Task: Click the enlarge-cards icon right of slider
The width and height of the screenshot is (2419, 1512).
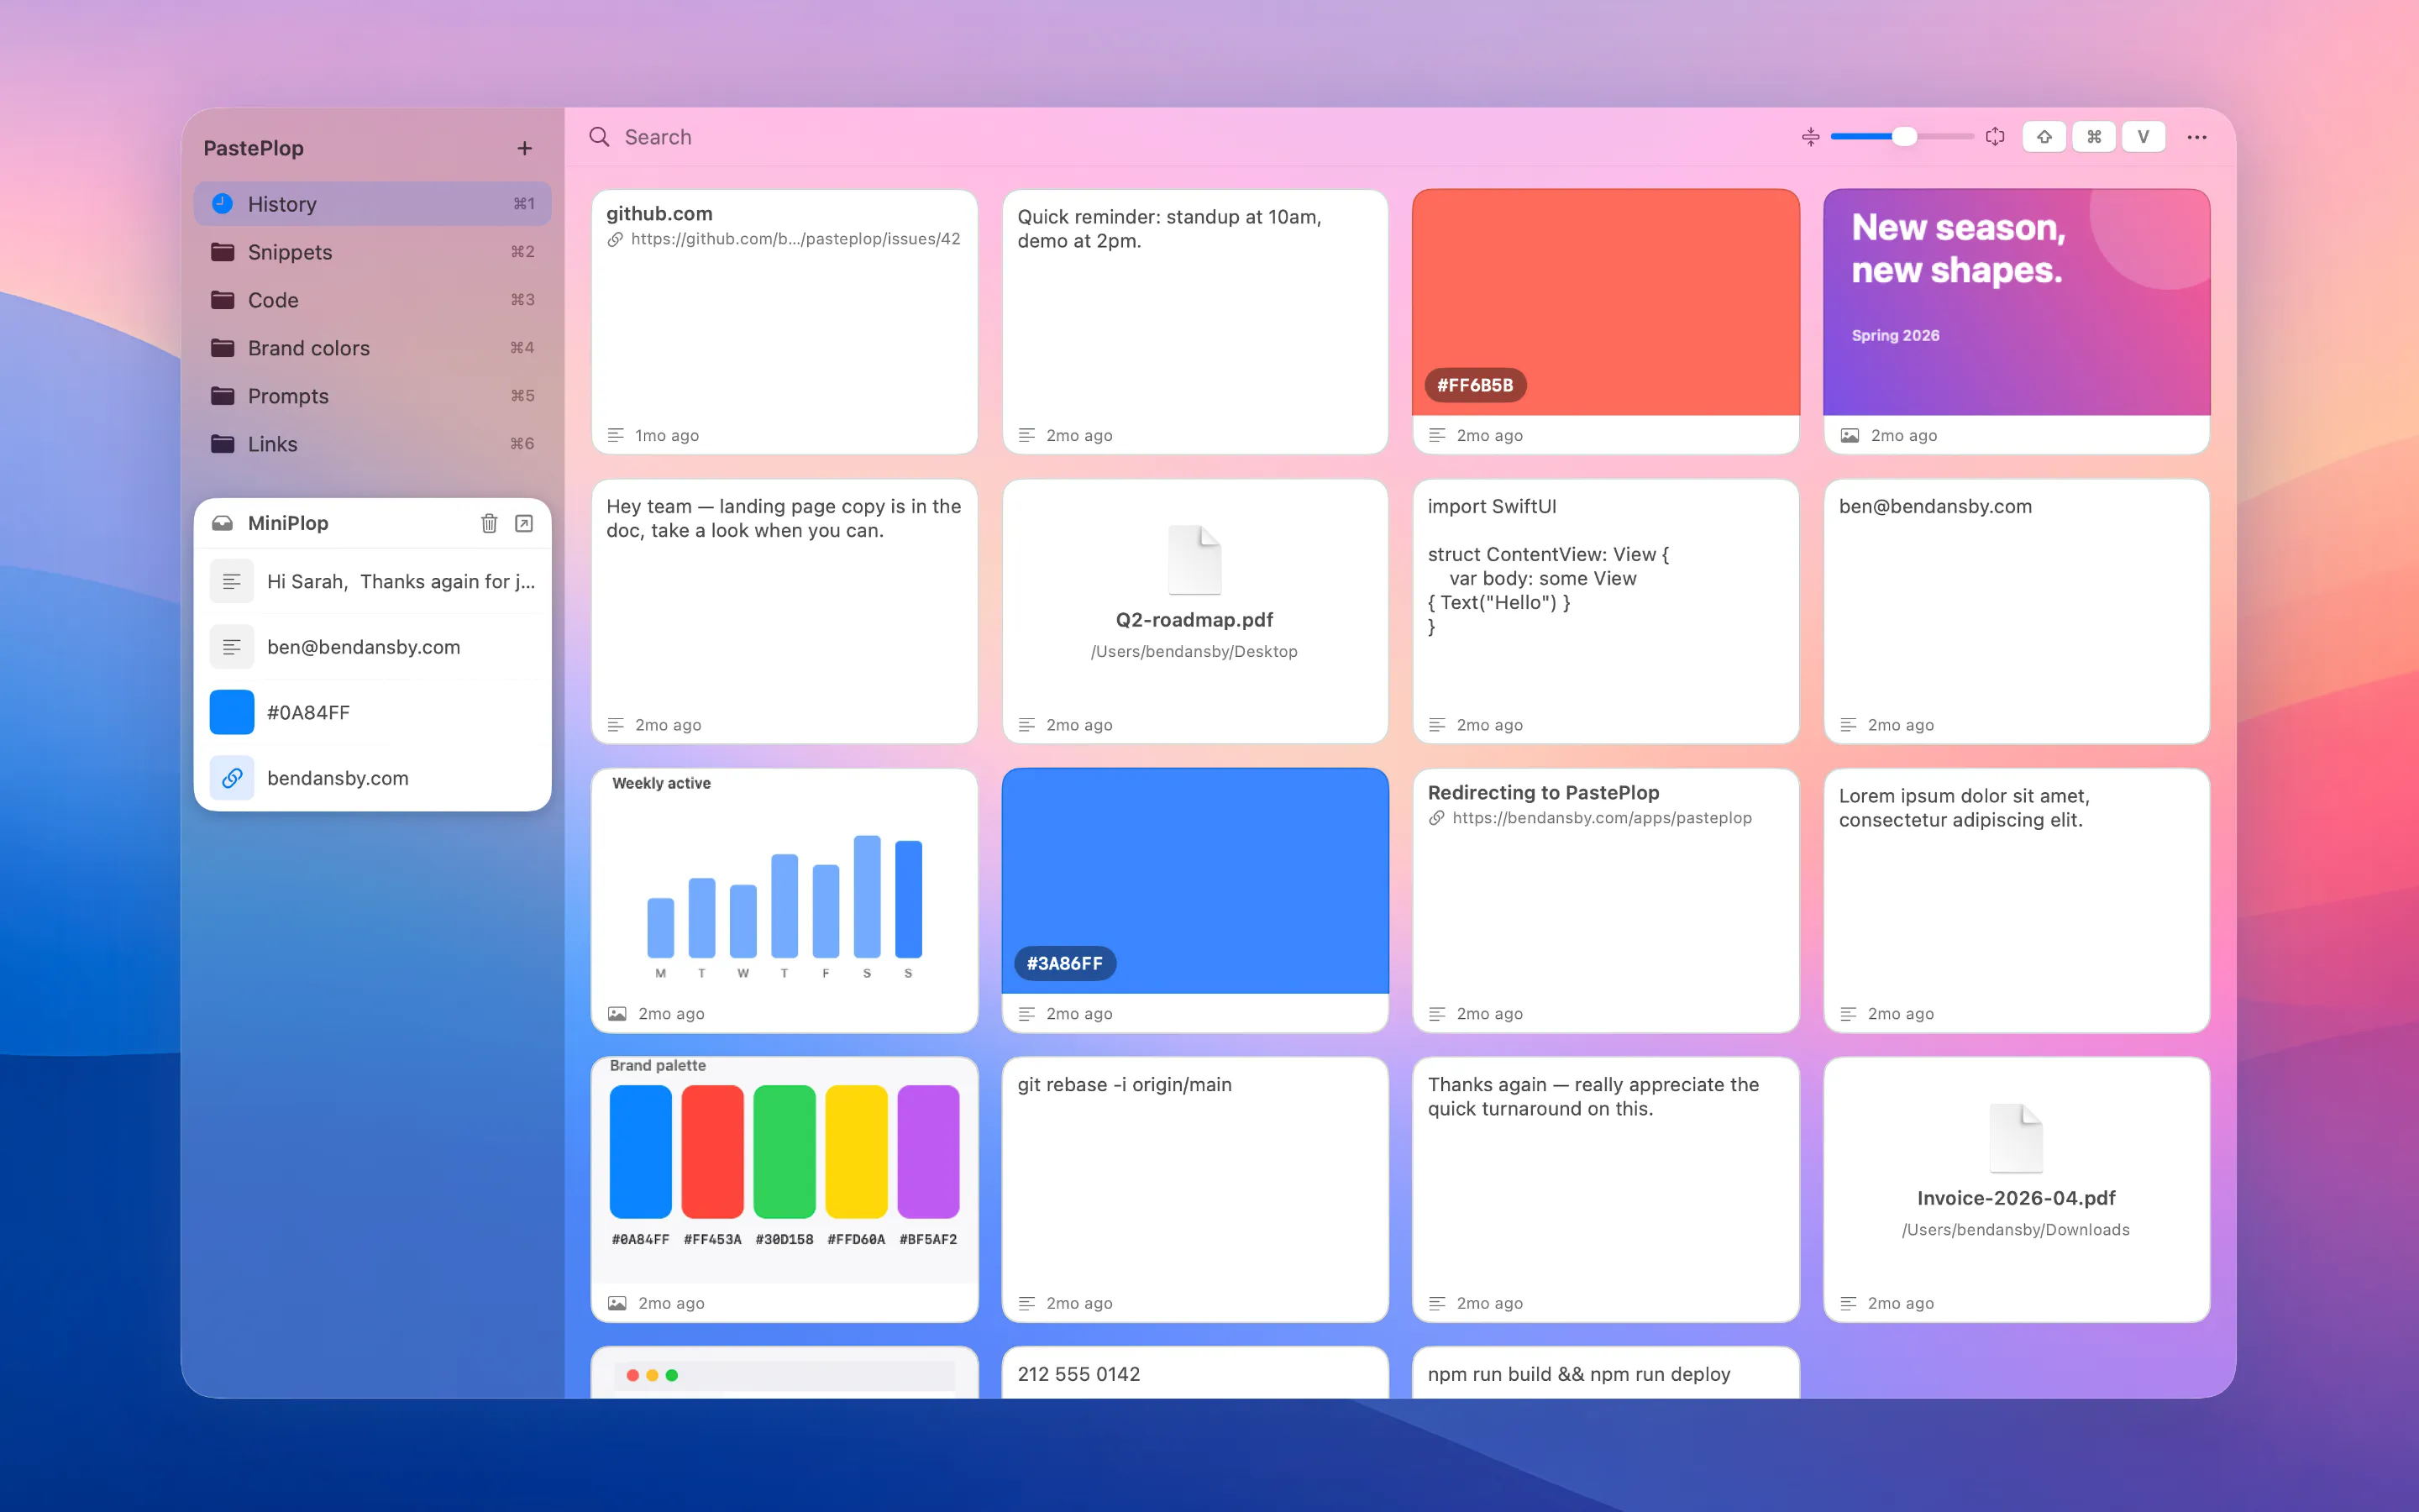Action: pyautogui.click(x=1995, y=137)
